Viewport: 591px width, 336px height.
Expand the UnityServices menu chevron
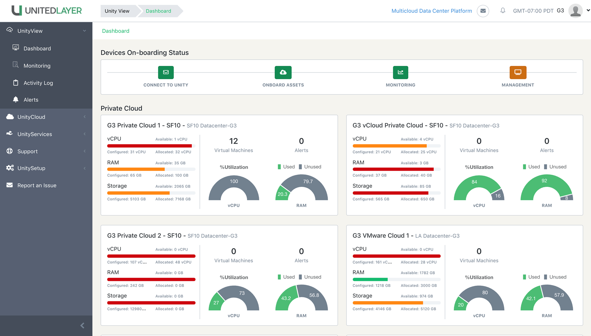85,134
